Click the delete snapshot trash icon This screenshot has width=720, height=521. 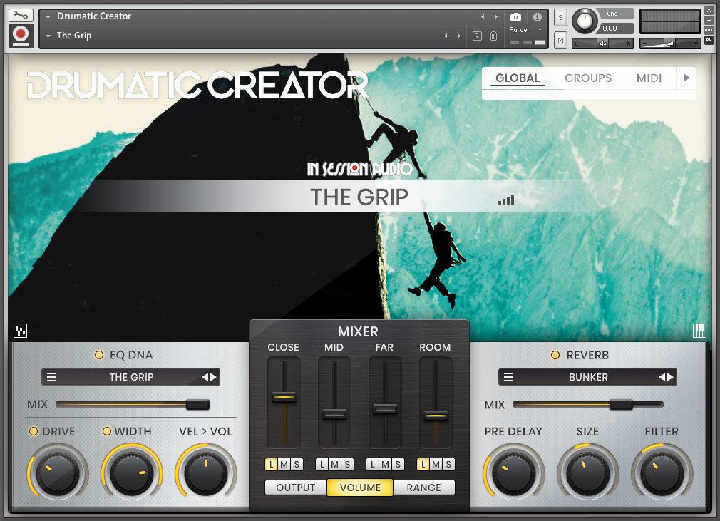(x=493, y=35)
